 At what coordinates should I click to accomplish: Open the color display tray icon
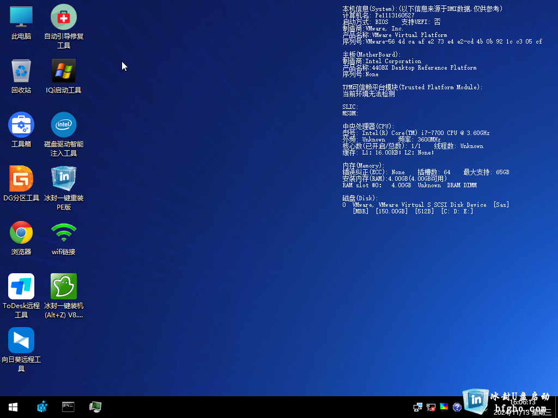pyautogui.click(x=444, y=407)
